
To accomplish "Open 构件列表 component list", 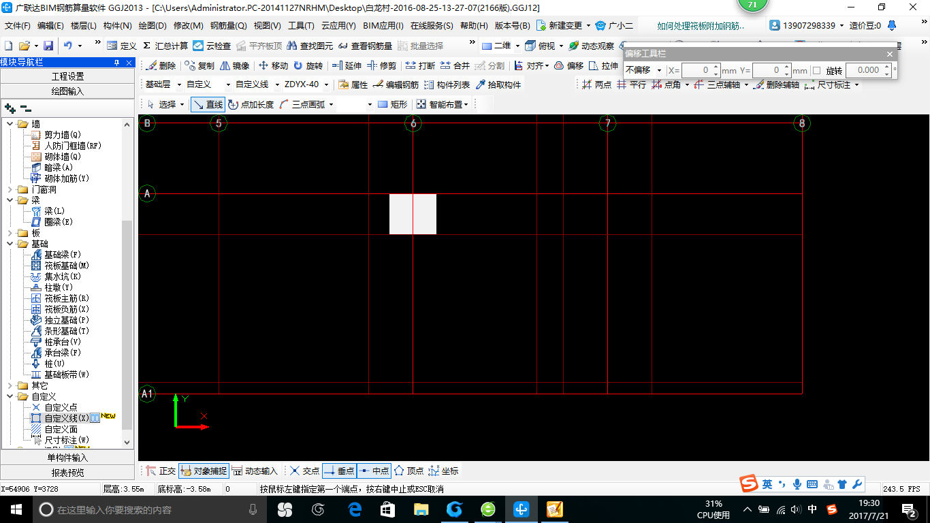I will (x=447, y=85).
